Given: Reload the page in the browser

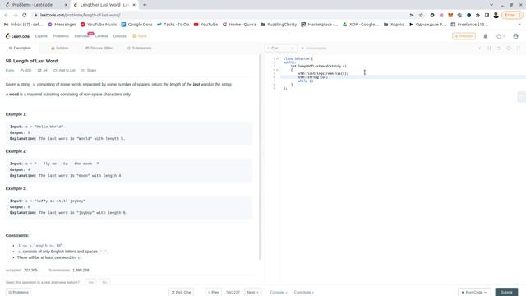Looking at the screenshot, I should 25,15.
